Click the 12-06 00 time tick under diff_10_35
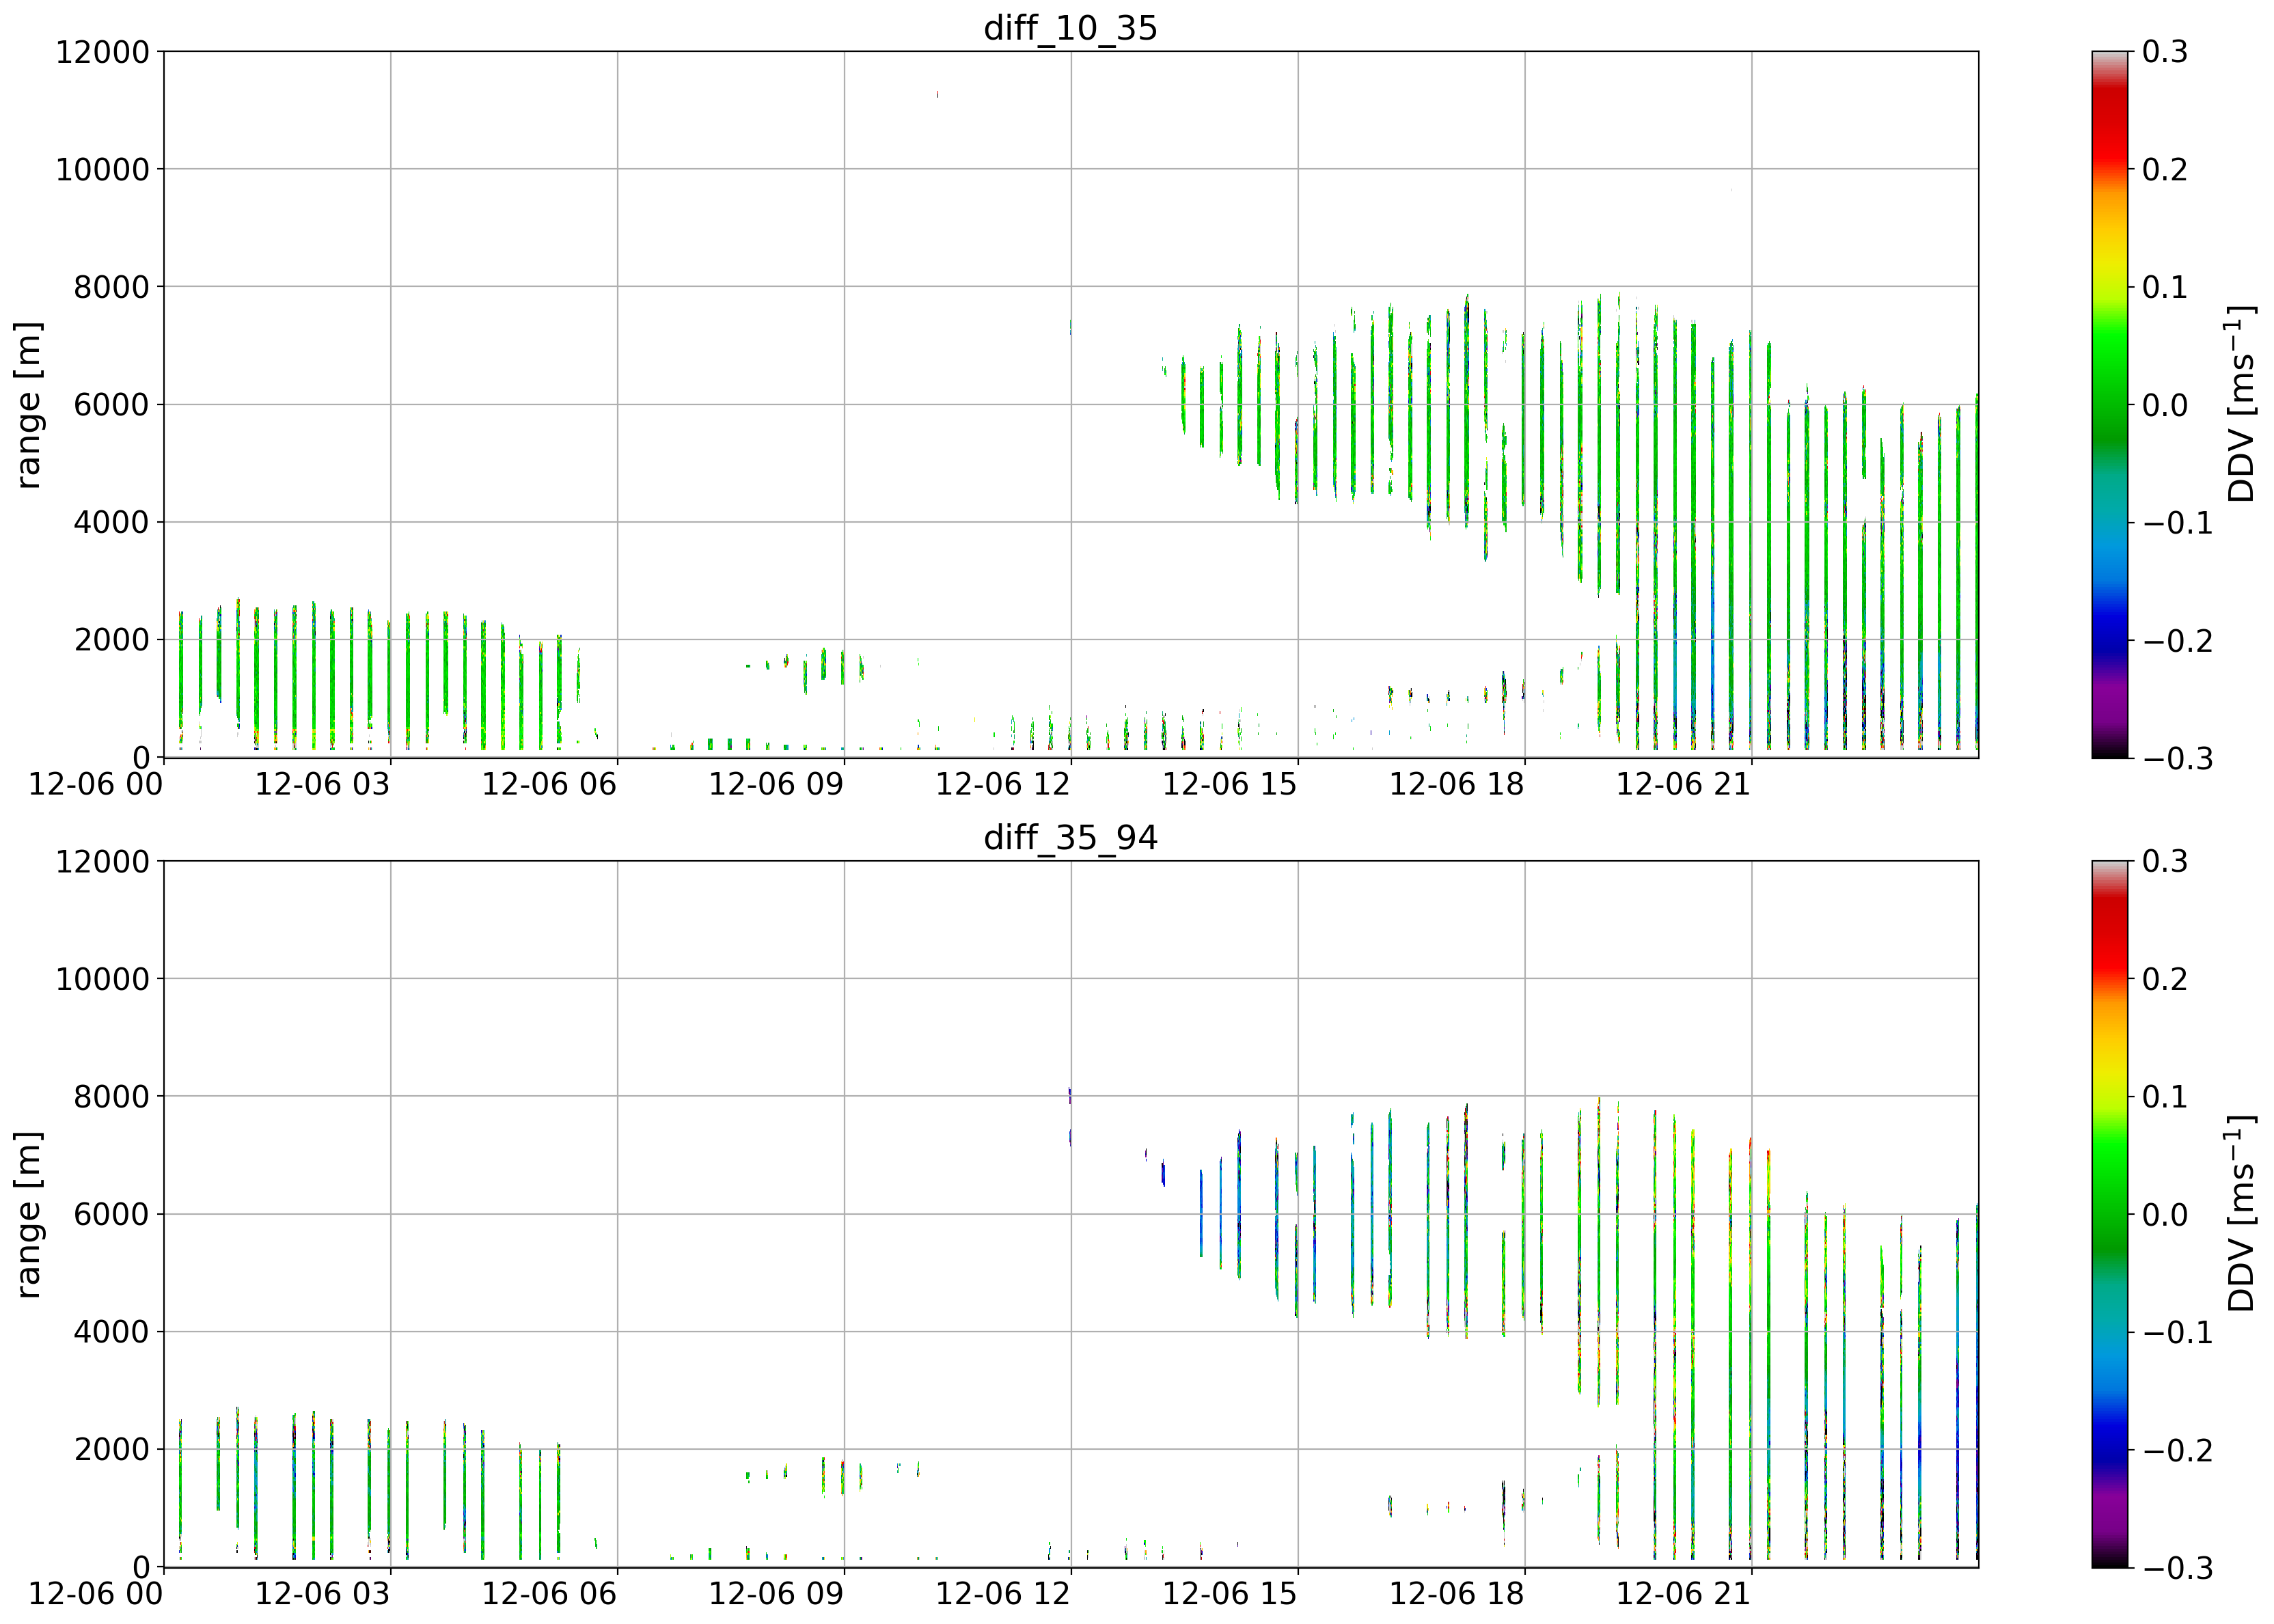The image size is (2274, 1624). (x=95, y=784)
